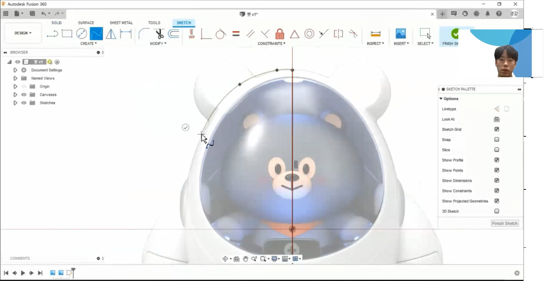
Task: Select the Line tool in Create
Action: (52, 34)
